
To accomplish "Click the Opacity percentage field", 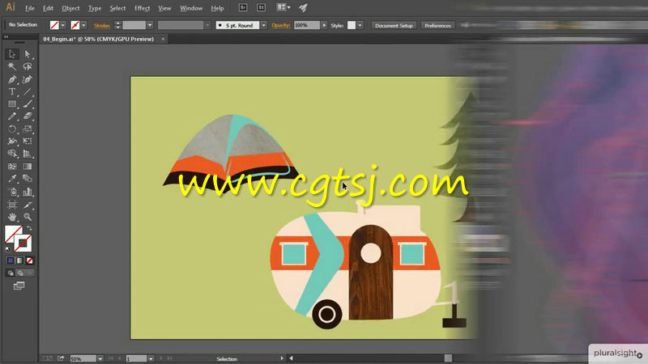I will point(307,26).
